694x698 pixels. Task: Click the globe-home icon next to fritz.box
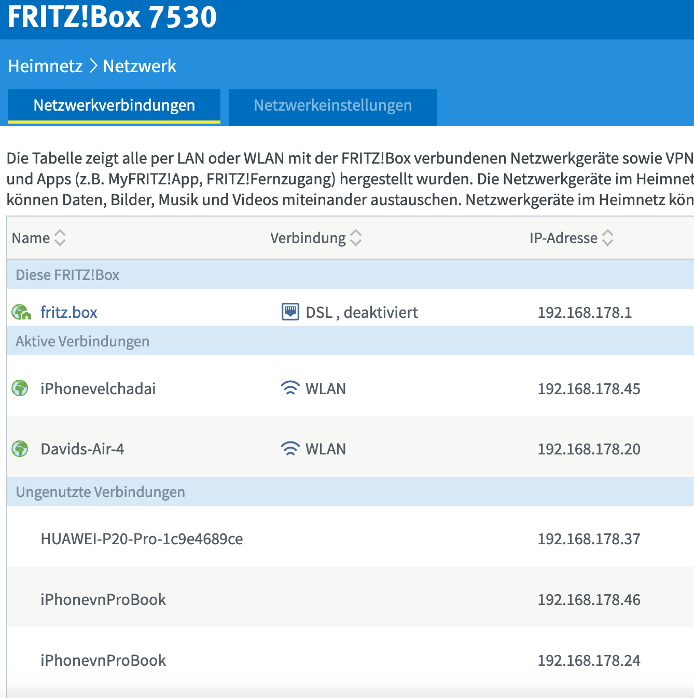pos(20,312)
